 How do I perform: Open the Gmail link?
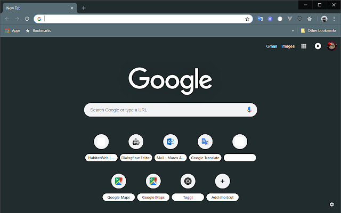click(271, 46)
